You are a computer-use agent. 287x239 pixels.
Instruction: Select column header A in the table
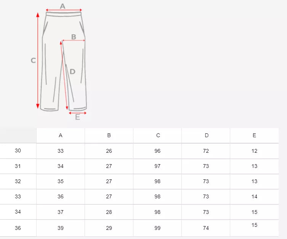pyautogui.click(x=61, y=136)
